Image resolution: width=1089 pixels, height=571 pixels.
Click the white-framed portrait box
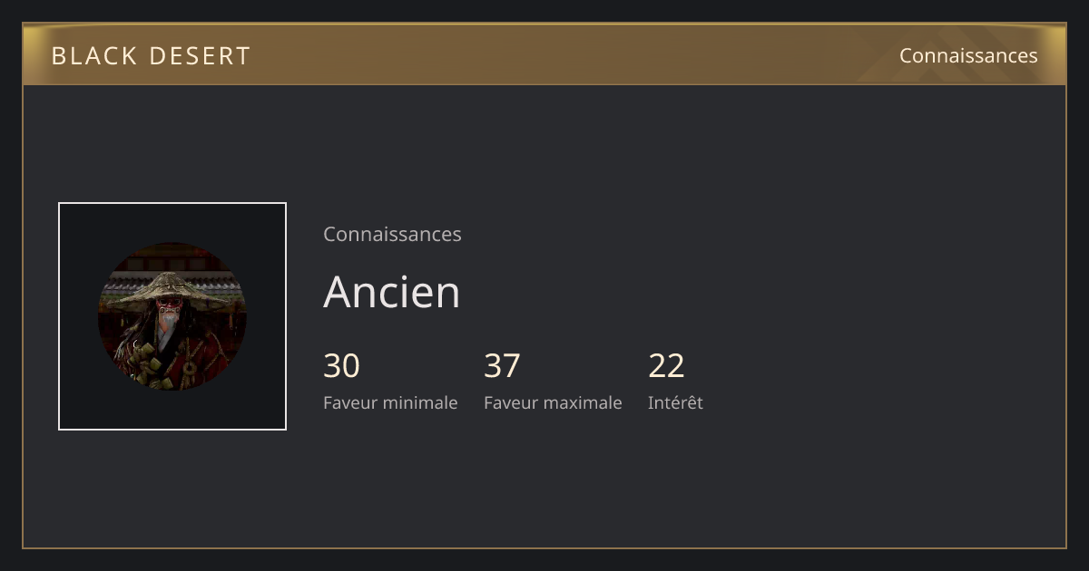pos(172,316)
